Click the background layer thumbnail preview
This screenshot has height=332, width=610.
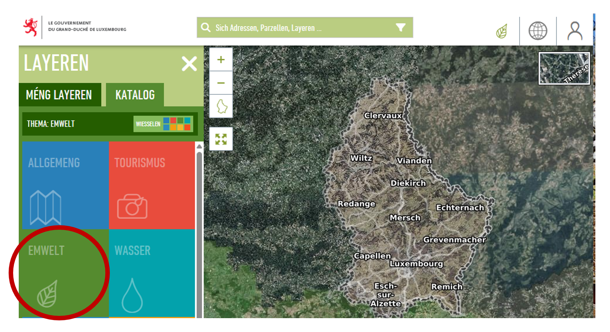(564, 68)
